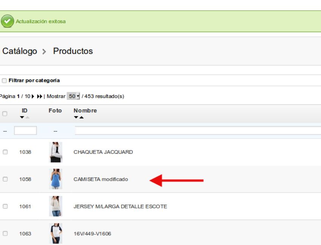Screen dimensions: 321x245
Task: Click breadcrumb chevron after Catálogo
Action: [44, 51]
